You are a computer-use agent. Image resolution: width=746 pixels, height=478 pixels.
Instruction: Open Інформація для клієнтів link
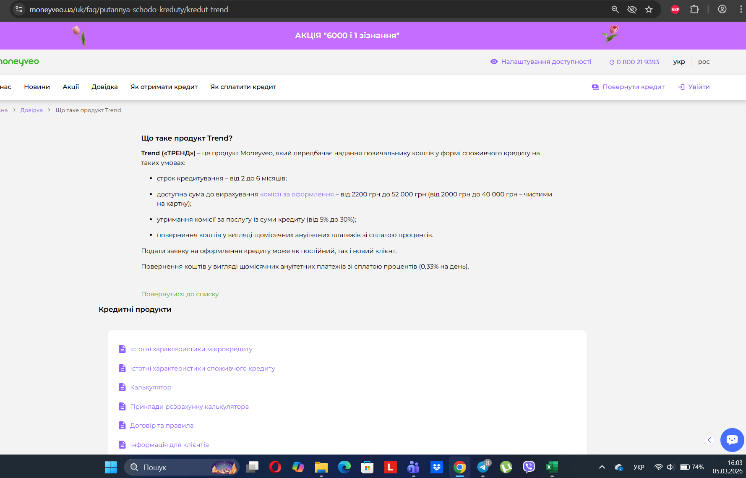(x=169, y=445)
